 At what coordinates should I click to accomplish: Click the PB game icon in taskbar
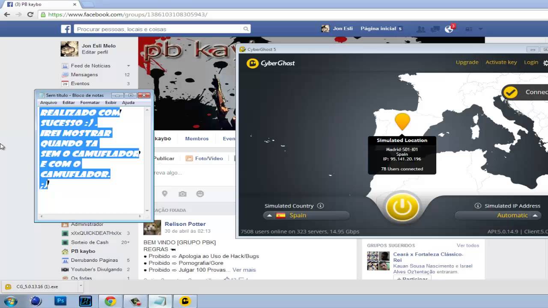(85, 301)
